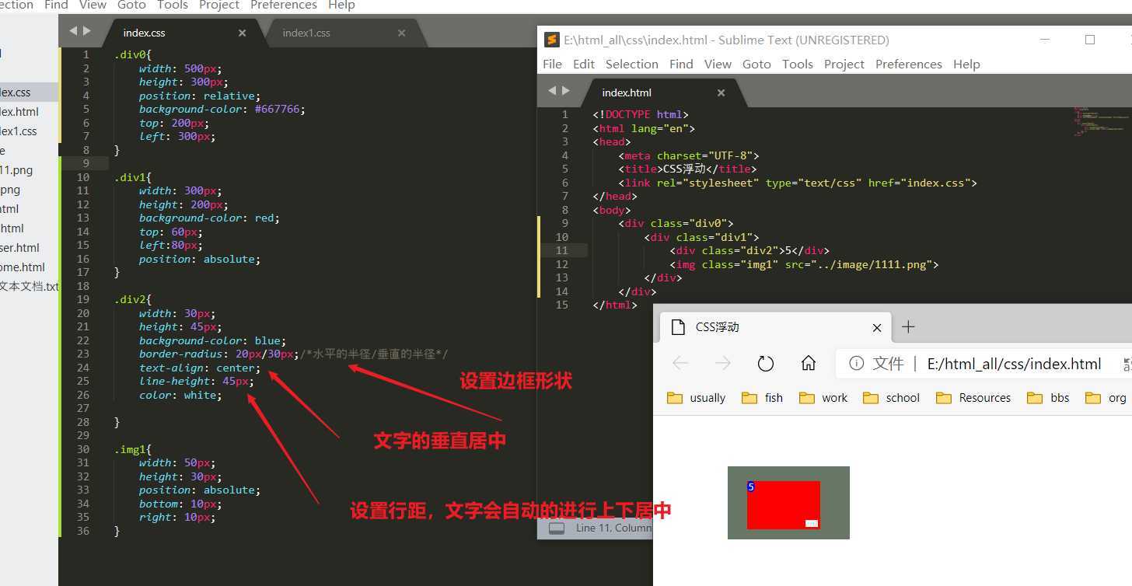Reload the browser page

click(766, 364)
